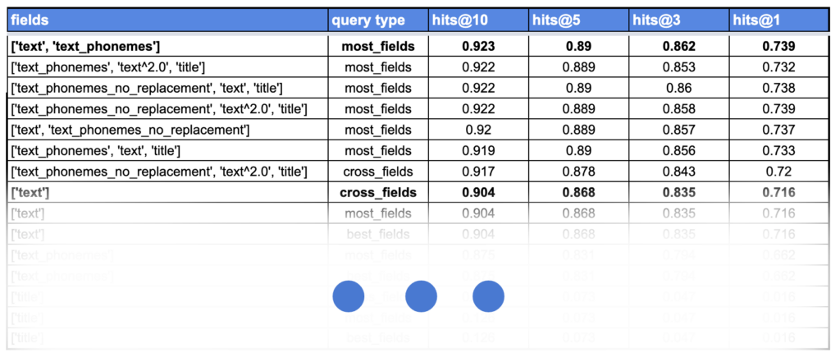Select the cell with value 0.923
Screen dimensions: 840x362
tap(478, 47)
